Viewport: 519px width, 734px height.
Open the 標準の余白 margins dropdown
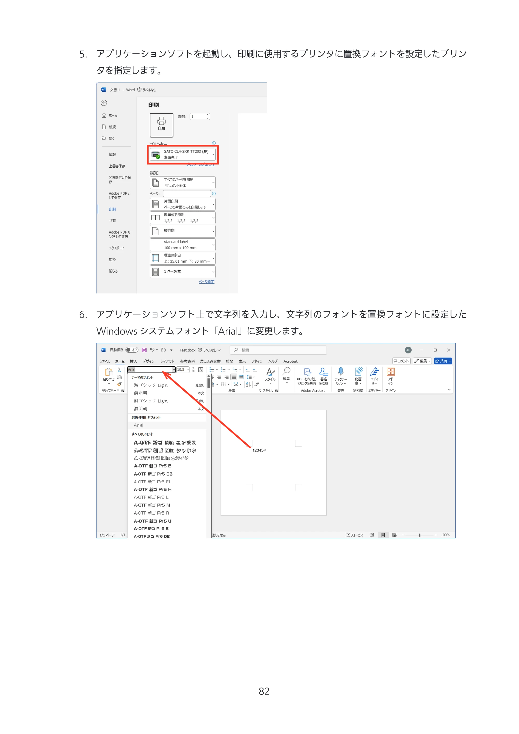point(183,258)
